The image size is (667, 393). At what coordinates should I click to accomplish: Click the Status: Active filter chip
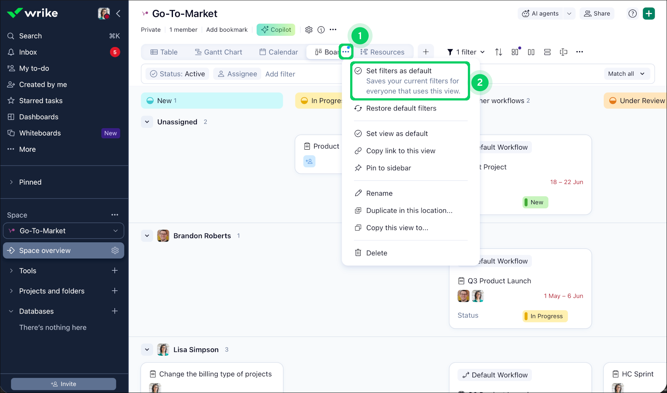177,74
